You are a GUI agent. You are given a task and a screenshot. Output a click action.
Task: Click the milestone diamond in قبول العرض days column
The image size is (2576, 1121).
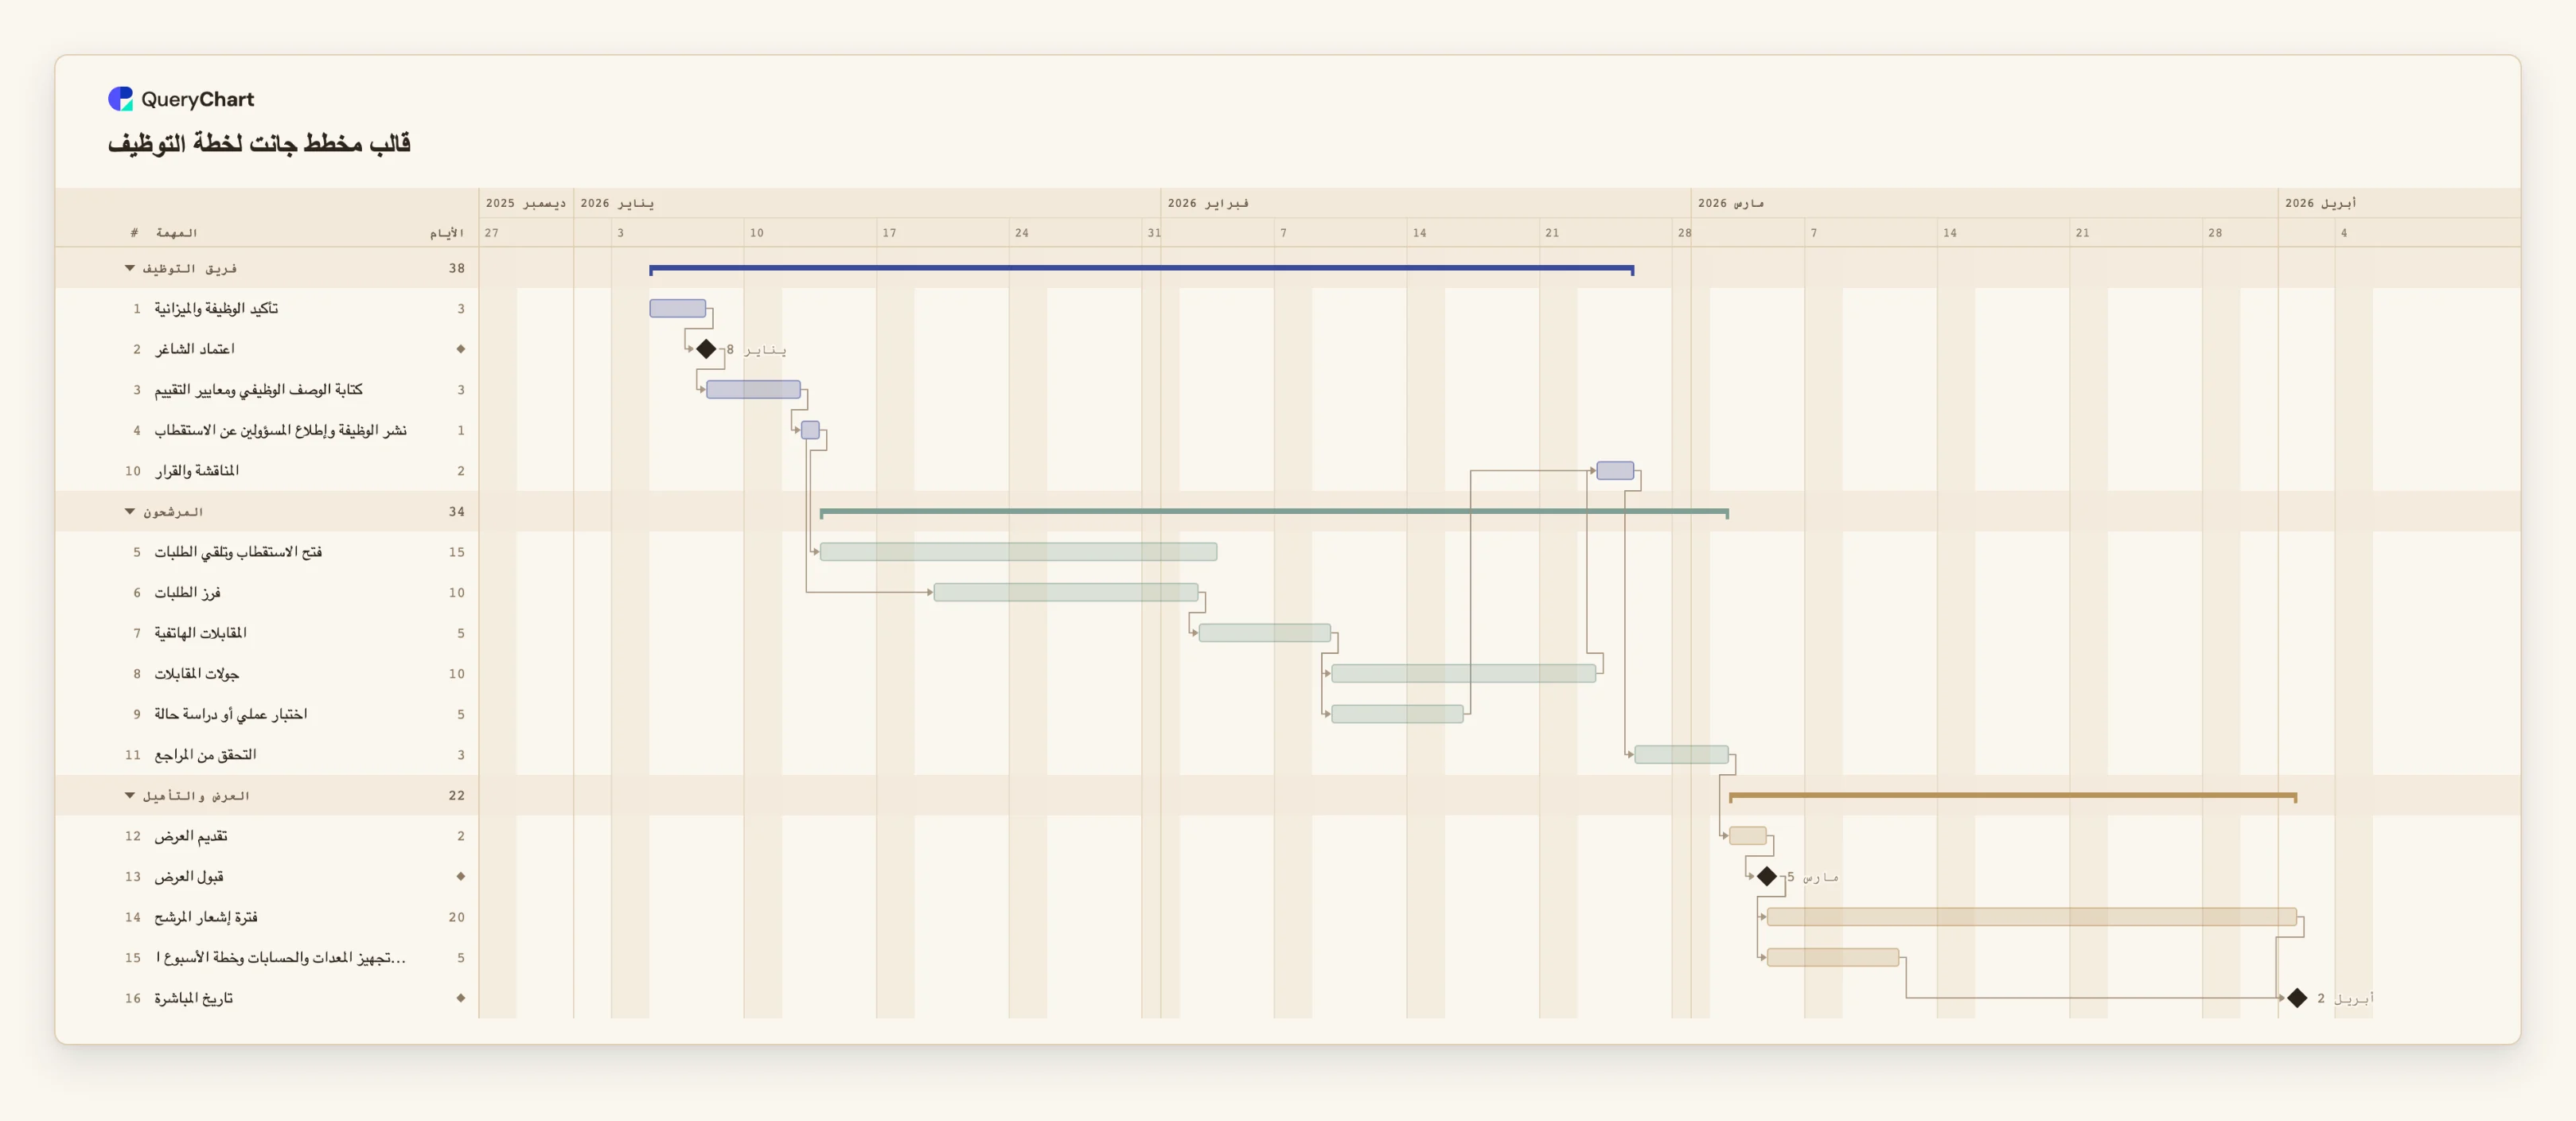(461, 876)
